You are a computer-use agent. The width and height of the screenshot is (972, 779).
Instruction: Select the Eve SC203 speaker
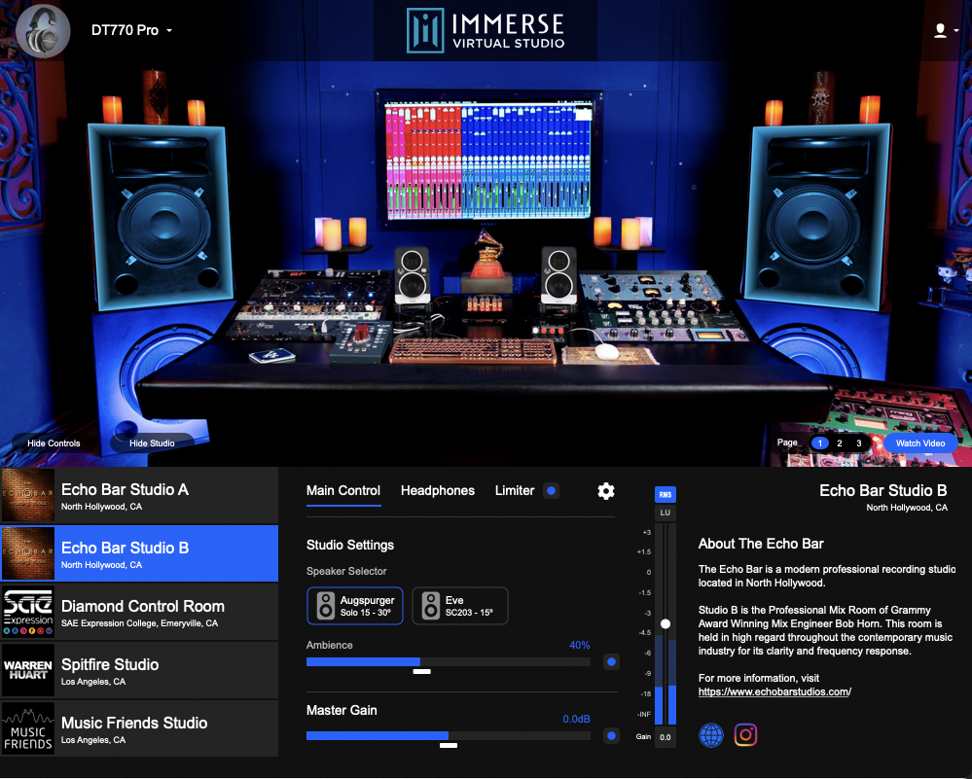coord(460,606)
